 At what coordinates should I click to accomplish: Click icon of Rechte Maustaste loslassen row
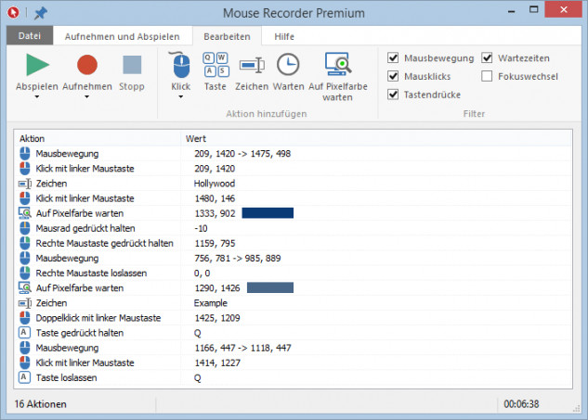coord(25,273)
